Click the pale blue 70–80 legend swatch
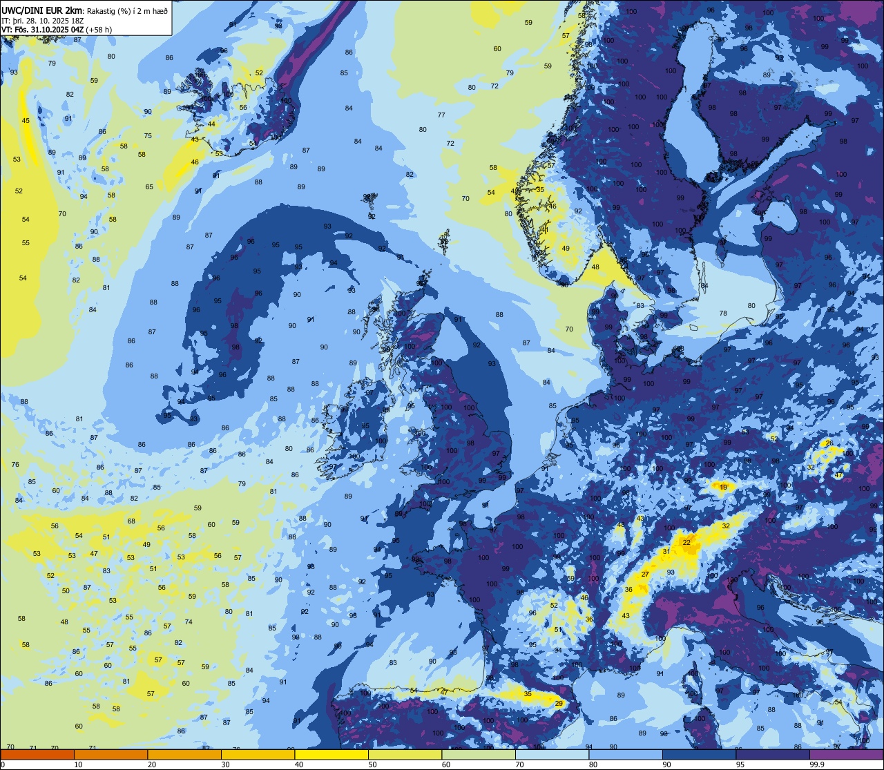 [x=552, y=754]
